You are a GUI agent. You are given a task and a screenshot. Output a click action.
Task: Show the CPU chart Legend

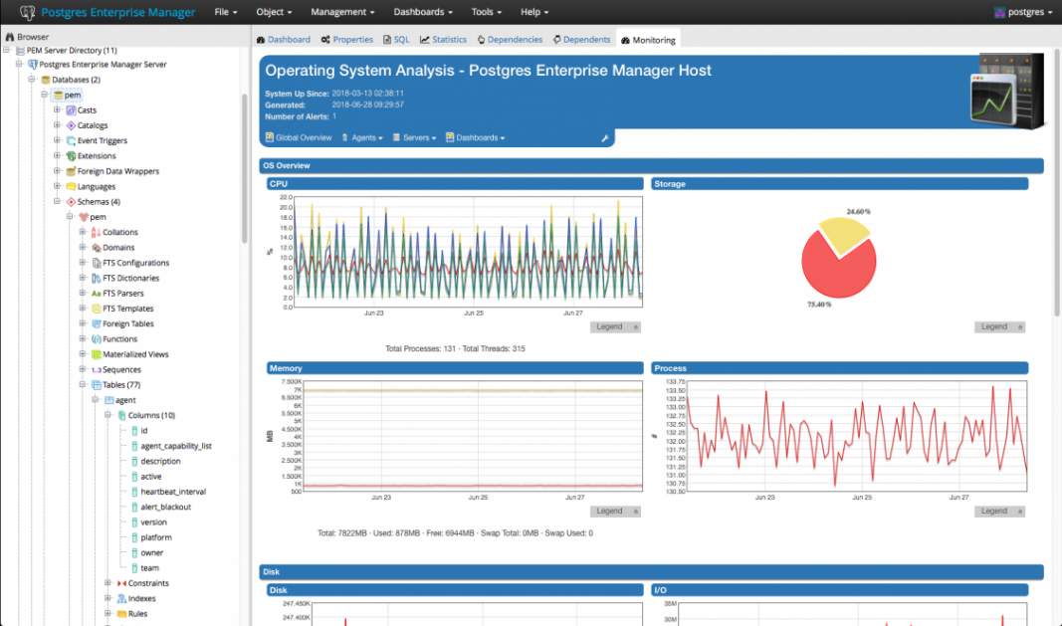615,326
